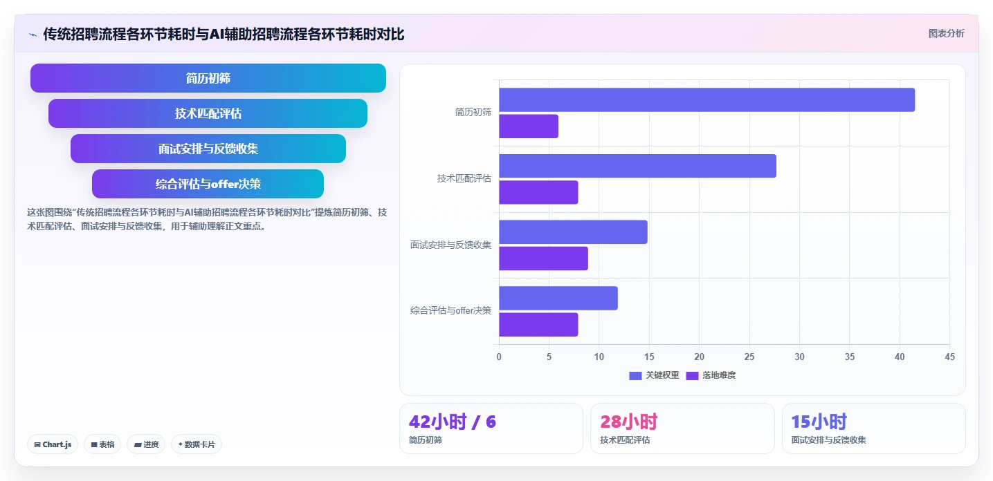The image size is (993, 481).
Task: Click the 简历初筛 关键权重 bar
Action: 707,100
